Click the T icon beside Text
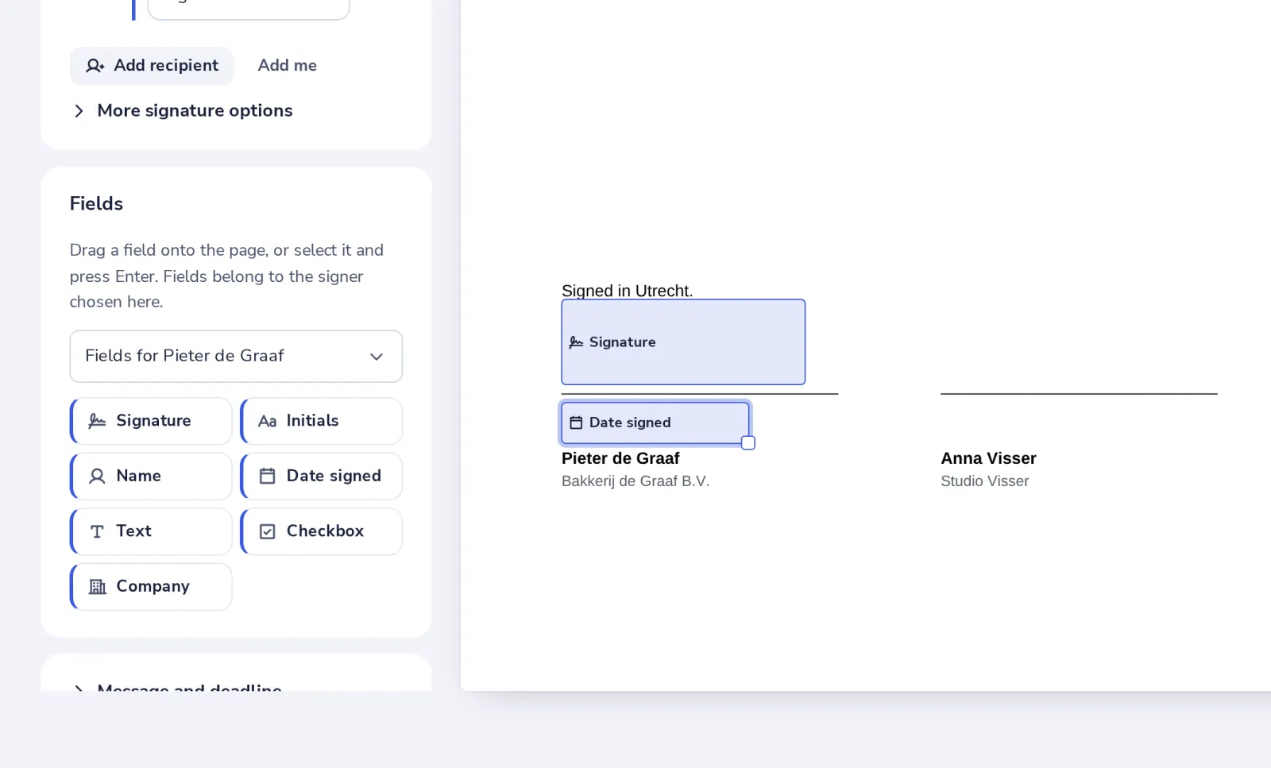Screen dimensions: 1271x768 click(x=97, y=531)
